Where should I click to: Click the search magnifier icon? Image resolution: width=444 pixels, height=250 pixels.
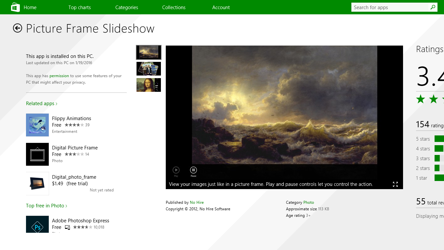(433, 7)
